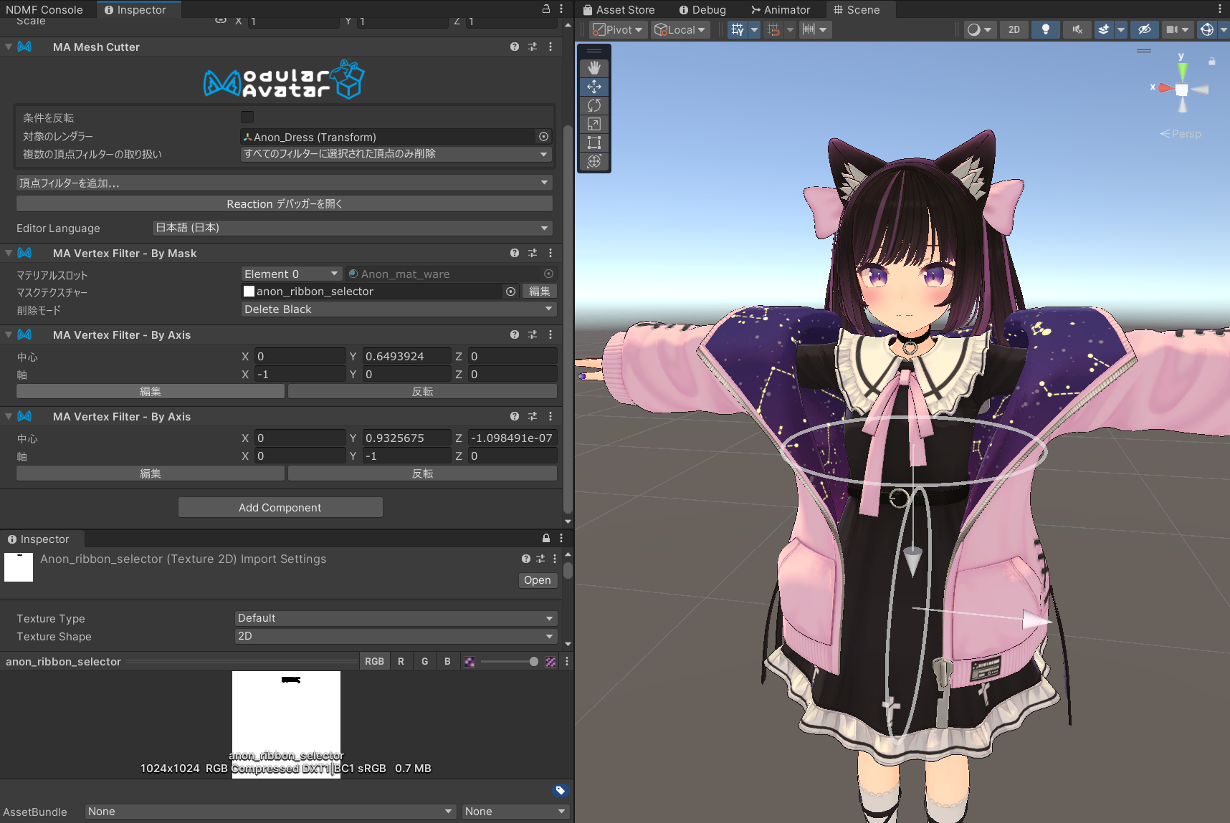
Task: Select the Move tool
Action: pyautogui.click(x=594, y=87)
